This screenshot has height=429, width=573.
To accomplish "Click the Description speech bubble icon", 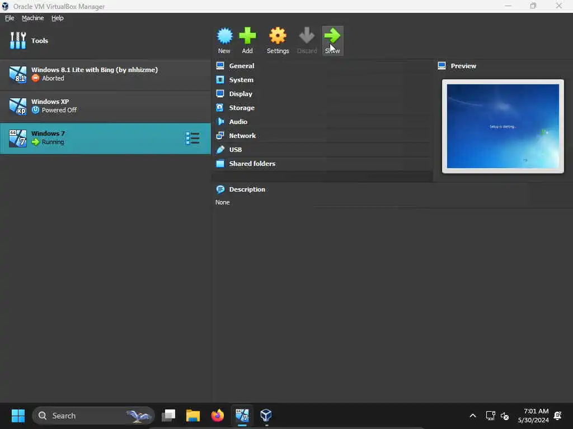I will [220, 189].
